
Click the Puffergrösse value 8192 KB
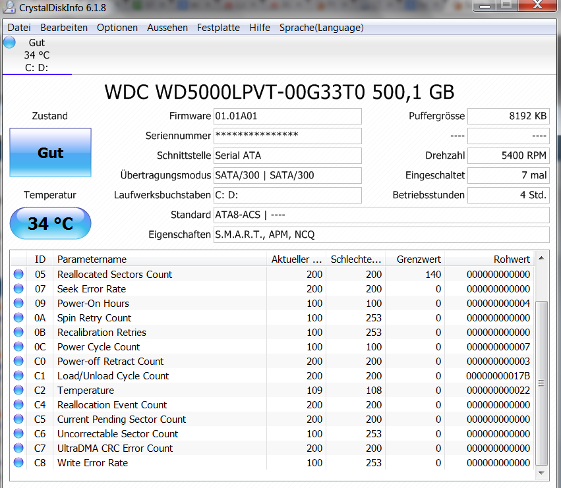coord(508,116)
